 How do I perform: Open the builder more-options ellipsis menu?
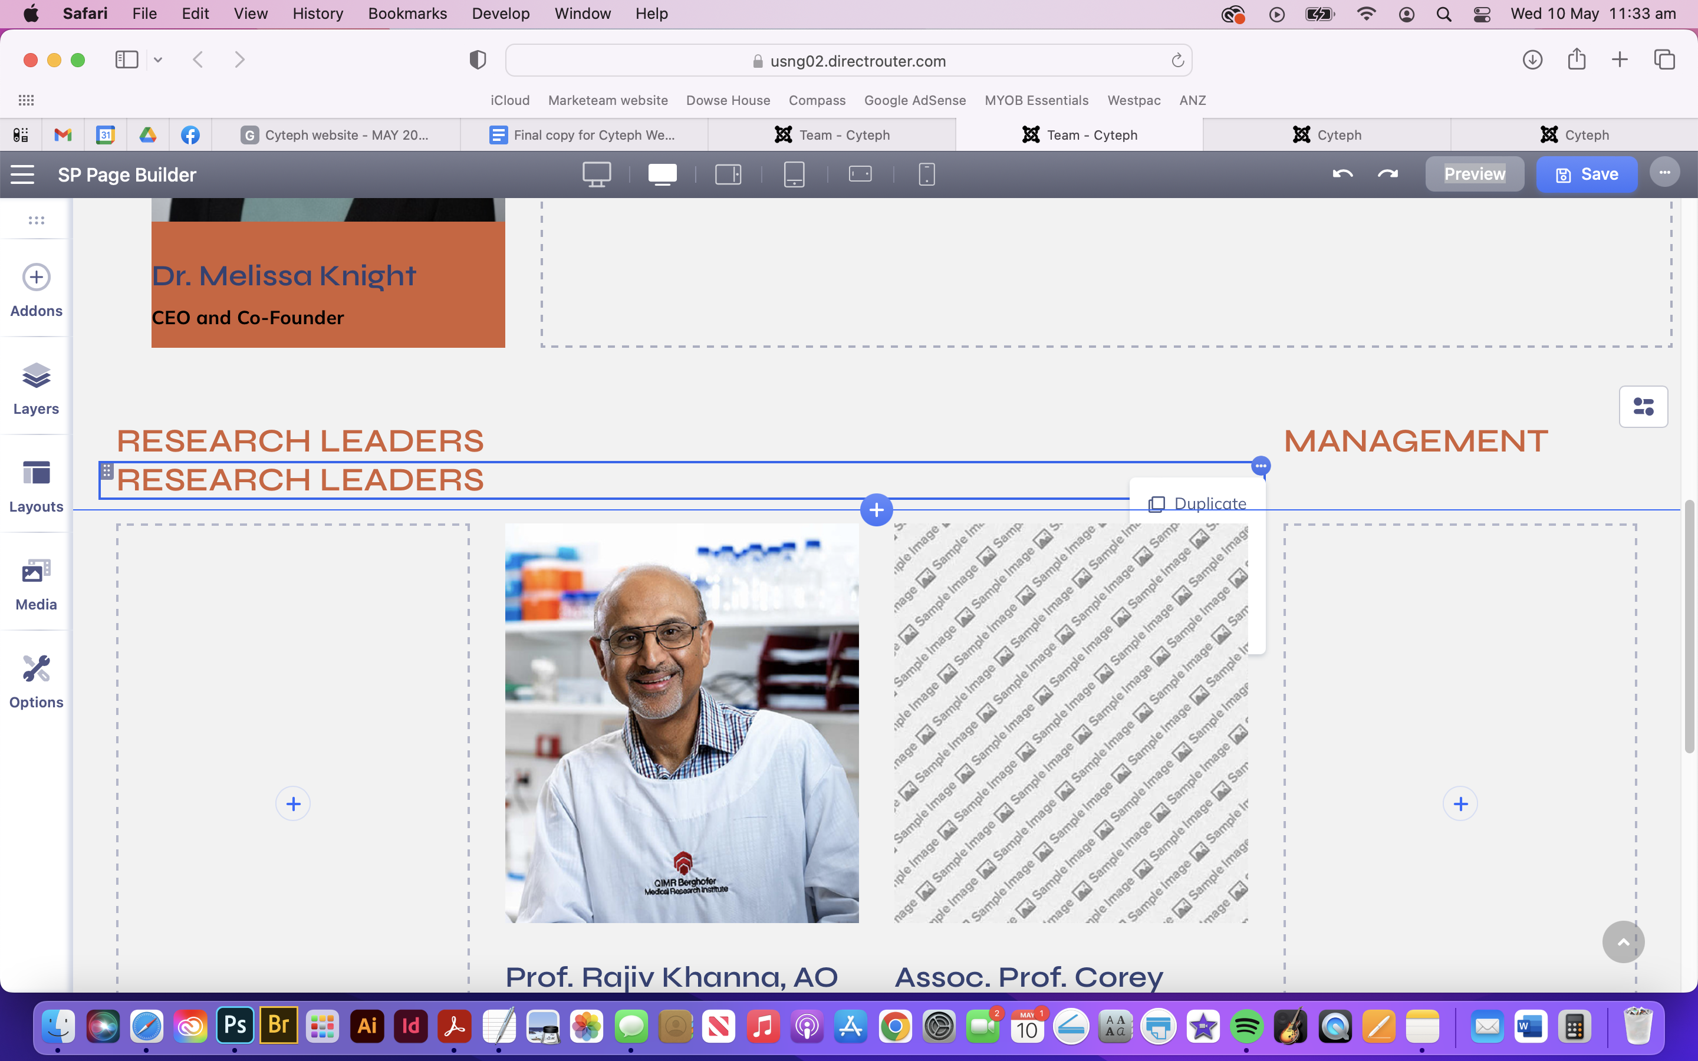(1664, 173)
